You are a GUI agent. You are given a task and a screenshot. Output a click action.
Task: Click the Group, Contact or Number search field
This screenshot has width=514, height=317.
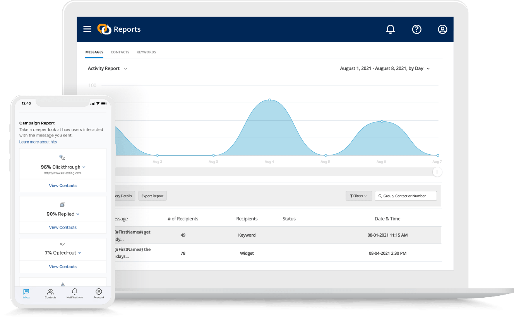(x=406, y=196)
